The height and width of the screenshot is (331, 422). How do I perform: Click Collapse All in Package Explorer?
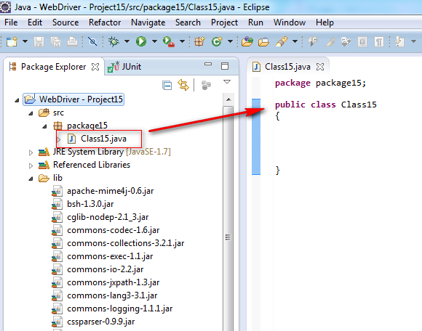[x=167, y=86]
